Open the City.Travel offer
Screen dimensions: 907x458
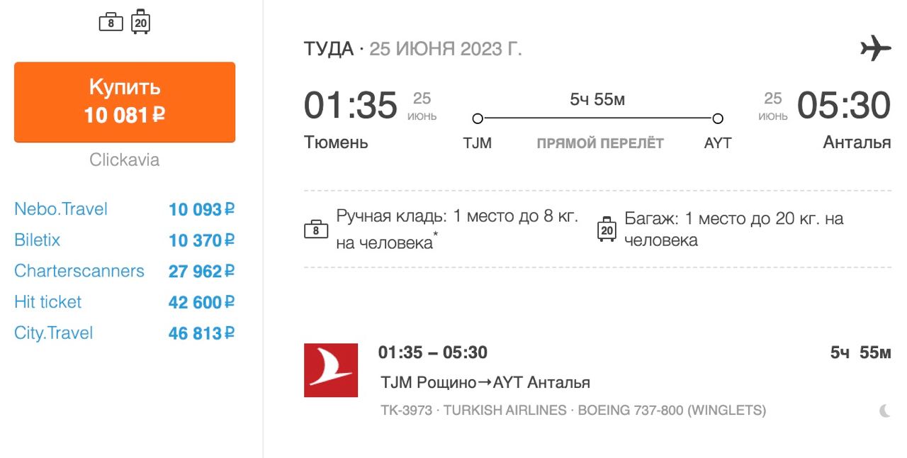point(53,333)
